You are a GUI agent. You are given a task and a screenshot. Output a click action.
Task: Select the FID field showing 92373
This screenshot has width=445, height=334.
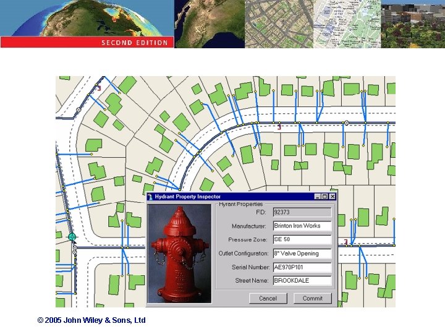tap(302, 212)
